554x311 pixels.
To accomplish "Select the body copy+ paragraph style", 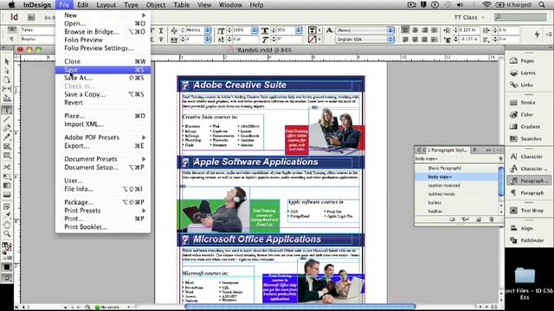I will (x=456, y=176).
